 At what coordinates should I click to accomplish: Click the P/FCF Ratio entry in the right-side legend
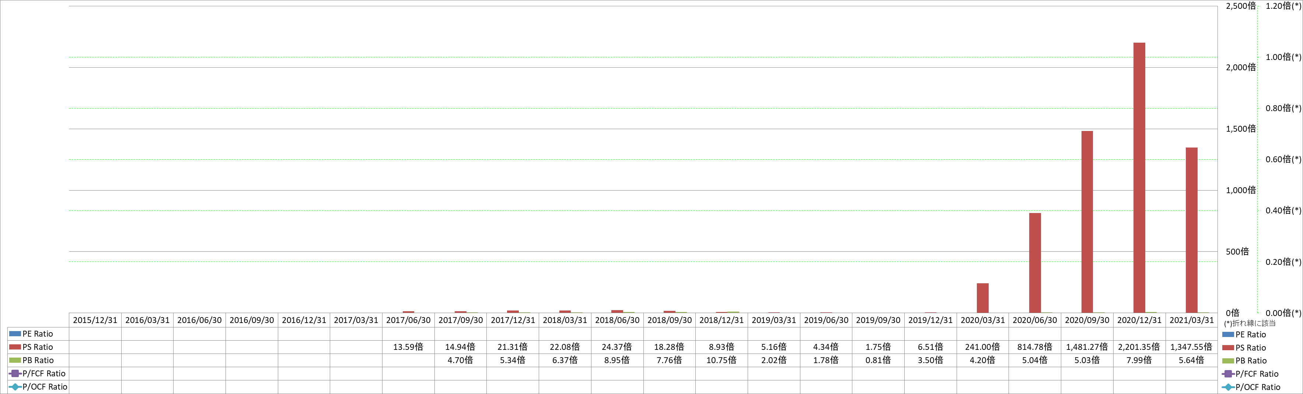coord(1250,374)
